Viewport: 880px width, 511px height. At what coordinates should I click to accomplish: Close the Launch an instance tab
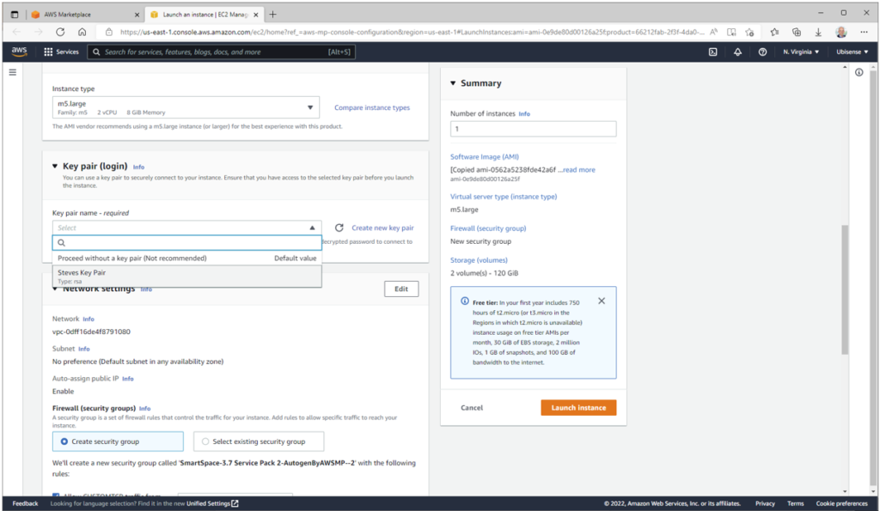pyautogui.click(x=256, y=15)
